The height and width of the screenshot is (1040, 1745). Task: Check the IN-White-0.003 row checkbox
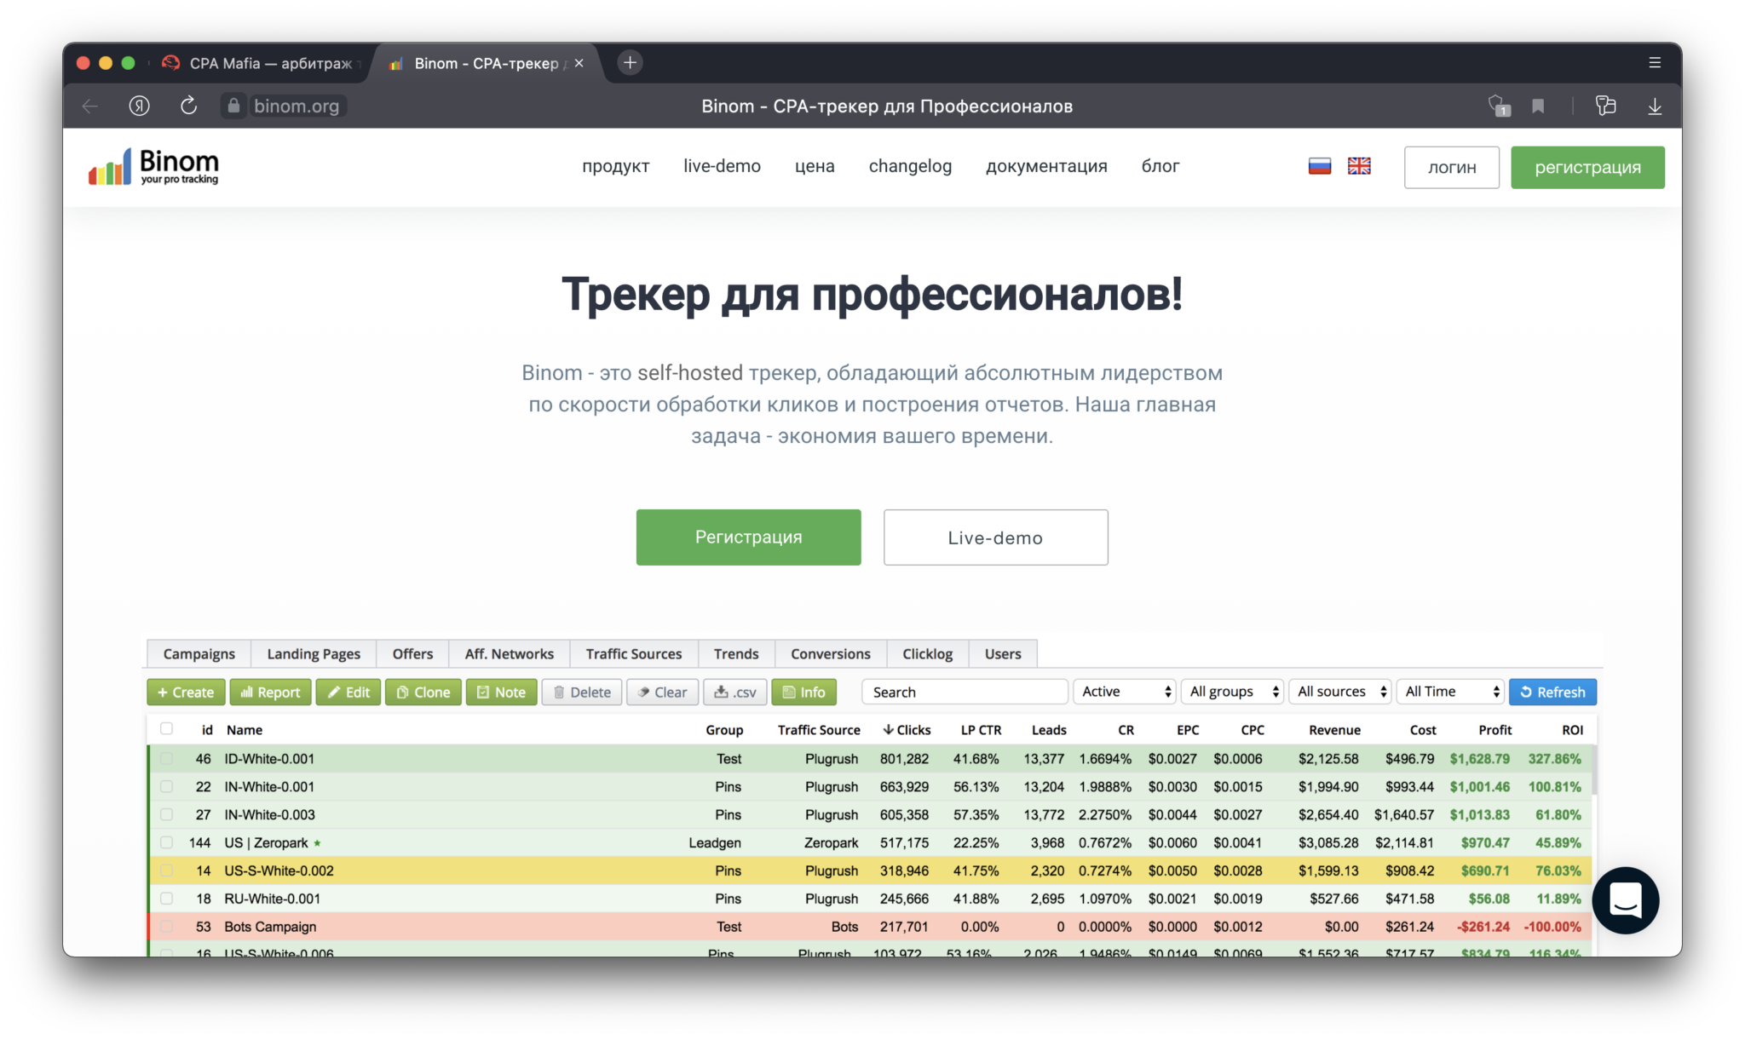coord(167,814)
